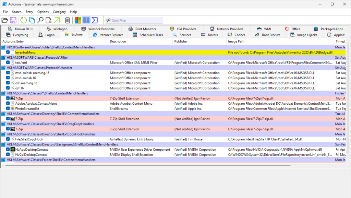
Task: Sort by the Description column header
Action: 140,42
